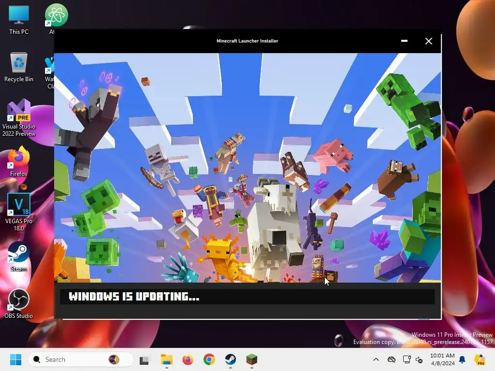Click the PRE preview tray icon
Viewport: 495px width, 371px height.
coord(480,359)
